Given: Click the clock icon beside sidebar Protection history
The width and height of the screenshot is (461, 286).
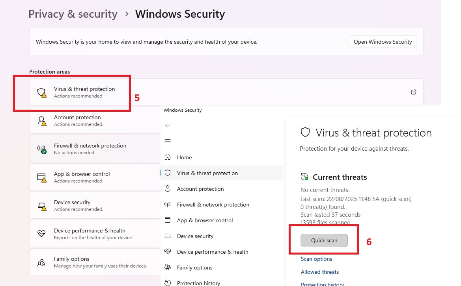Looking at the screenshot, I should point(168,283).
